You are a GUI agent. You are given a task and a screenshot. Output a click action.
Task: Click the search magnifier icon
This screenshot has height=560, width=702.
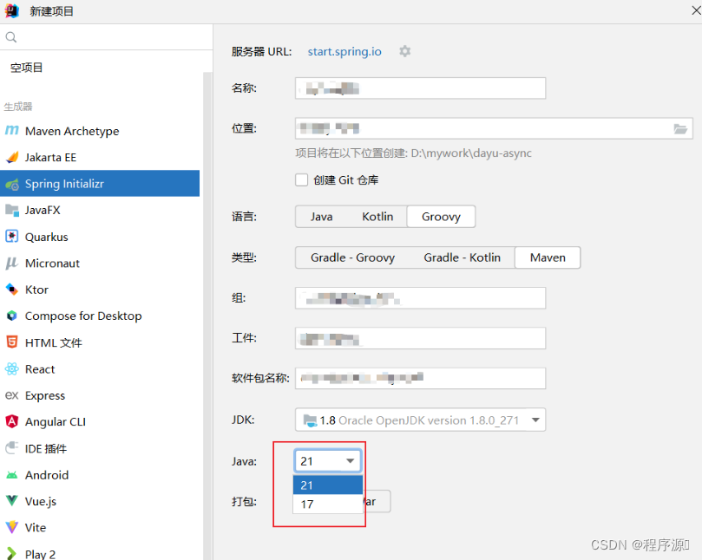tap(11, 37)
